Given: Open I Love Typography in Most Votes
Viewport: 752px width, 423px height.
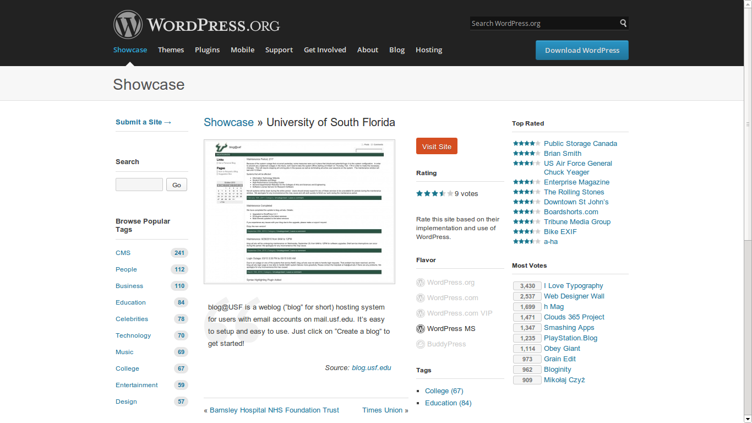Looking at the screenshot, I should (573, 286).
